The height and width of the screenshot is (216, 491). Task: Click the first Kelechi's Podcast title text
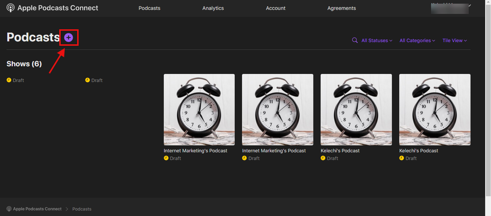click(x=340, y=151)
